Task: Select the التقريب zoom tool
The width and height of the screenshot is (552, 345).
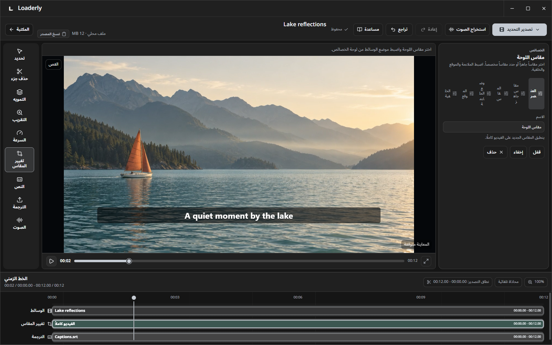Action: [19, 116]
